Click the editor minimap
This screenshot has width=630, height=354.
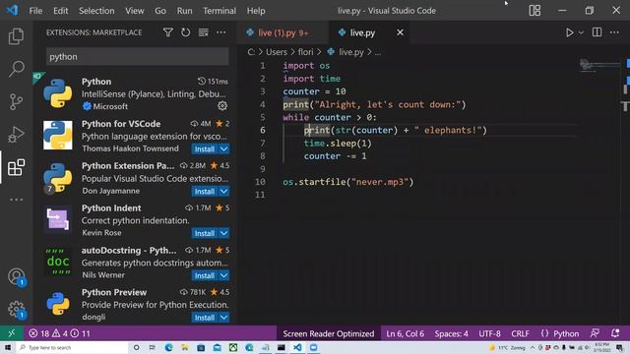[x=599, y=65]
